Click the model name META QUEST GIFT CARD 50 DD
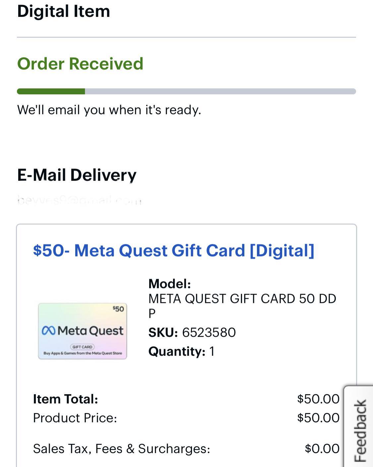Image resolution: width=373 pixels, height=467 pixels. pyautogui.click(x=242, y=299)
